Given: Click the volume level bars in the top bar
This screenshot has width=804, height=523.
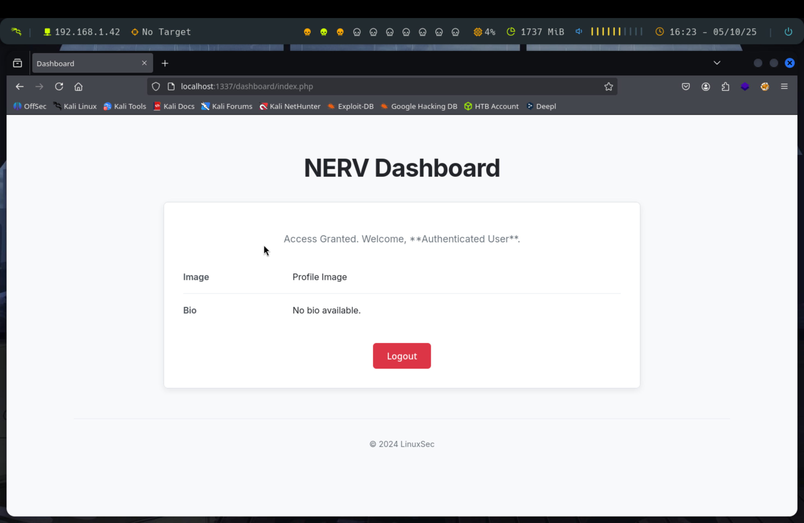Looking at the screenshot, I should tap(616, 32).
